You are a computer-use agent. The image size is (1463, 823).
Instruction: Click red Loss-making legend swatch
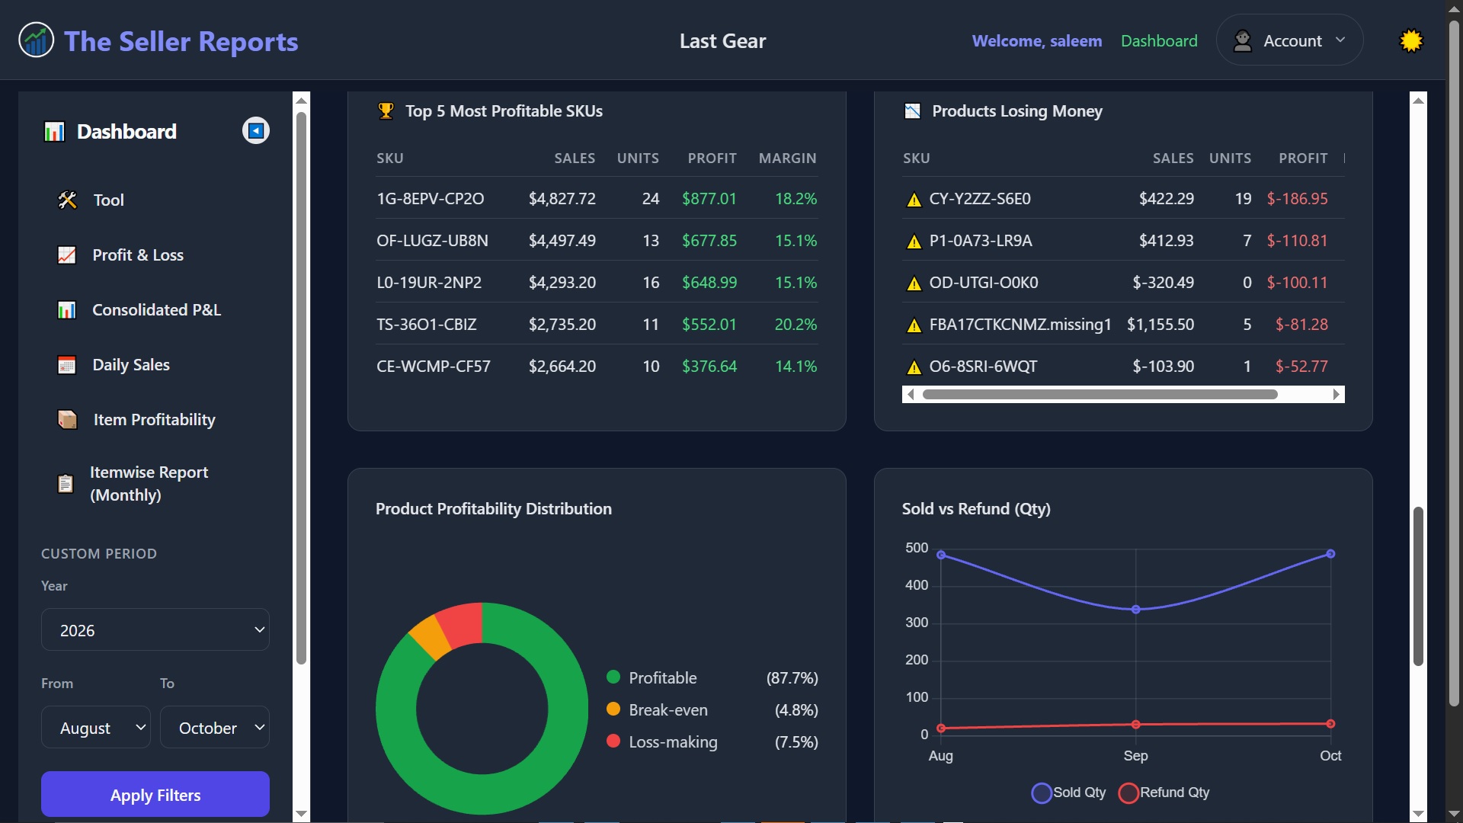click(613, 741)
